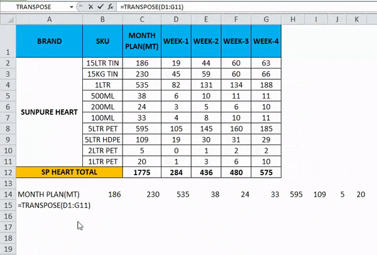Select row 19 header
Screen dimensions: 377x255
(8, 249)
